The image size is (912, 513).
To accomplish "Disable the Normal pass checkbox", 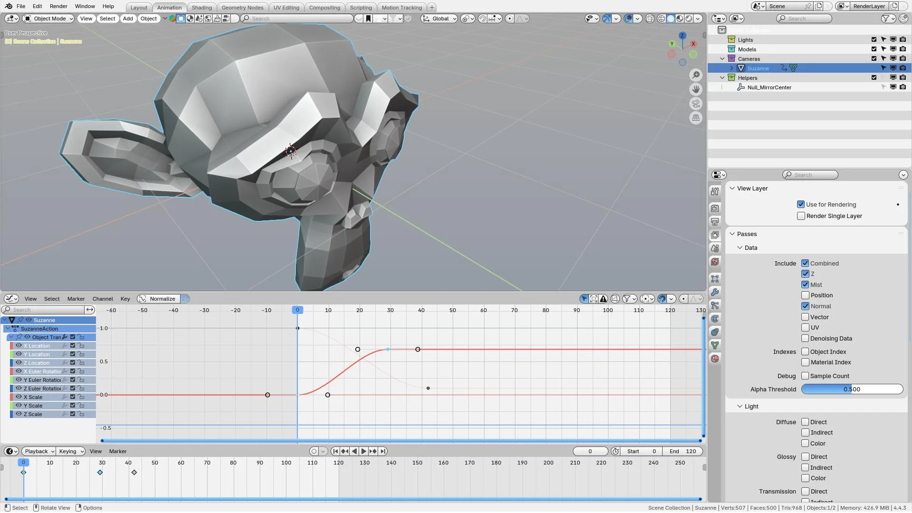I will pyautogui.click(x=805, y=306).
